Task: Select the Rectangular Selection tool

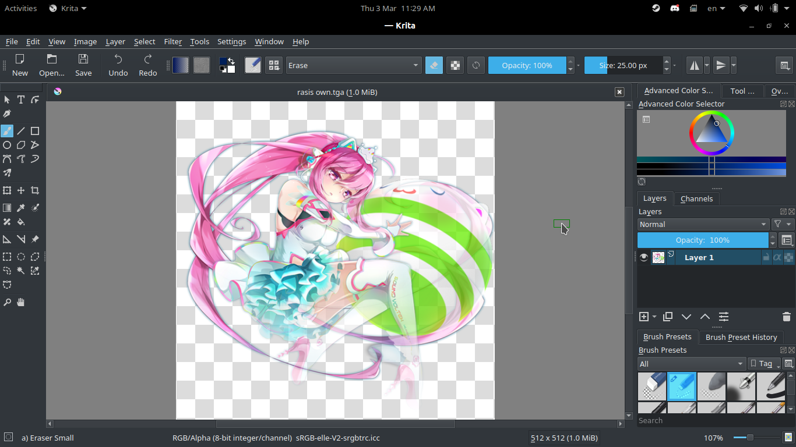Action: coord(7,257)
